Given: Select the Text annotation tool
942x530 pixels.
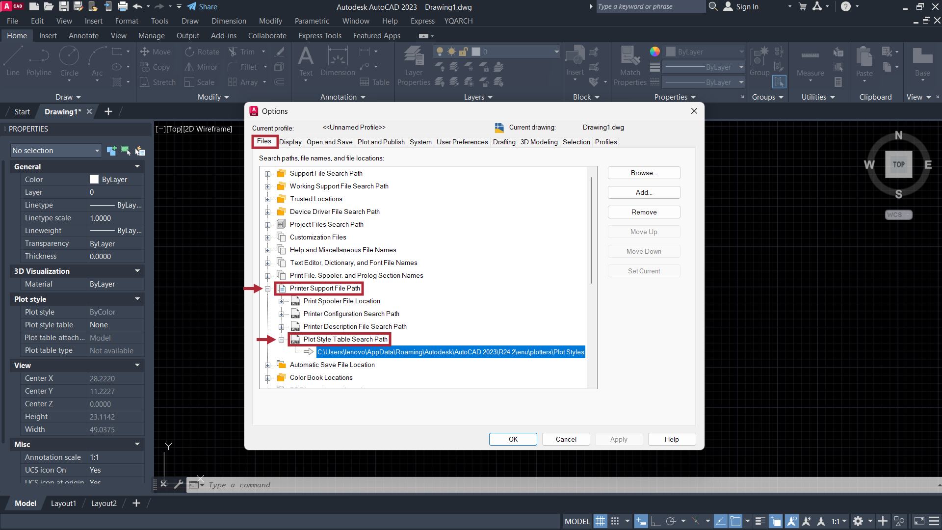Looking at the screenshot, I should 306,62.
